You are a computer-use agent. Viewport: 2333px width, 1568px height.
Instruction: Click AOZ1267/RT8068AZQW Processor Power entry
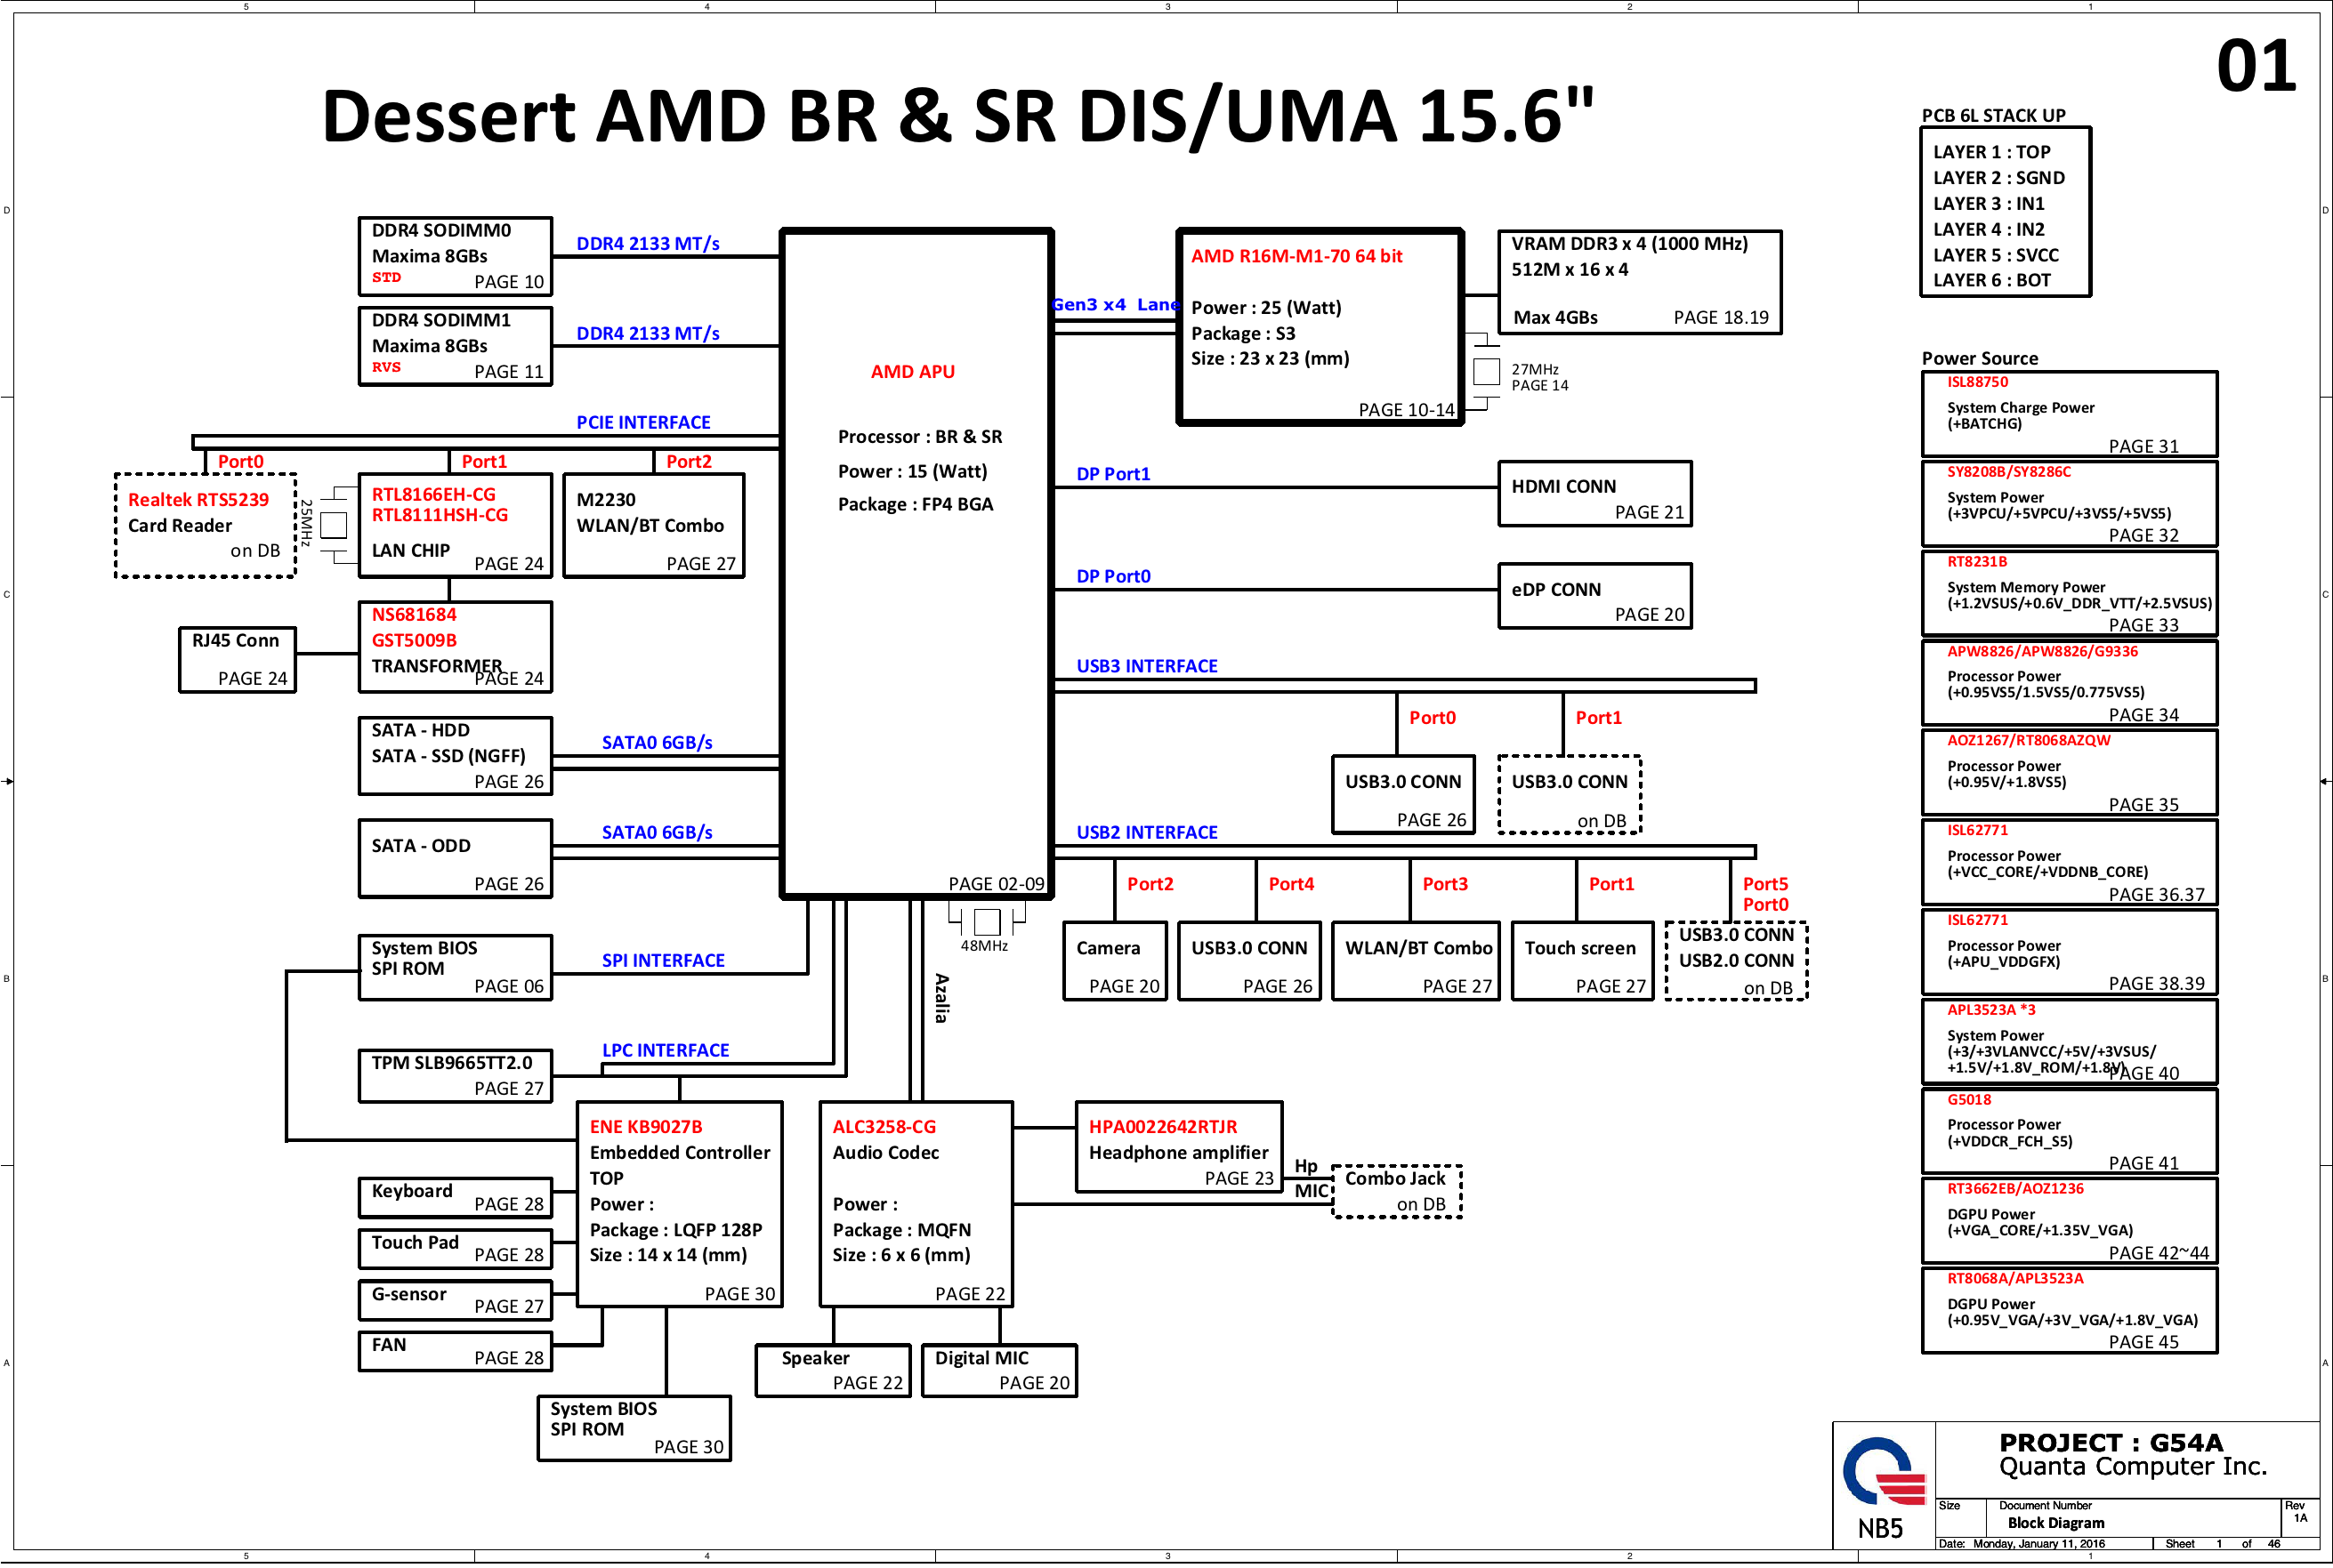pyautogui.click(x=2069, y=773)
